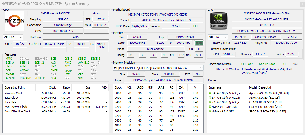
Task: Click the SHA feature label
Action: pos(53,78)
